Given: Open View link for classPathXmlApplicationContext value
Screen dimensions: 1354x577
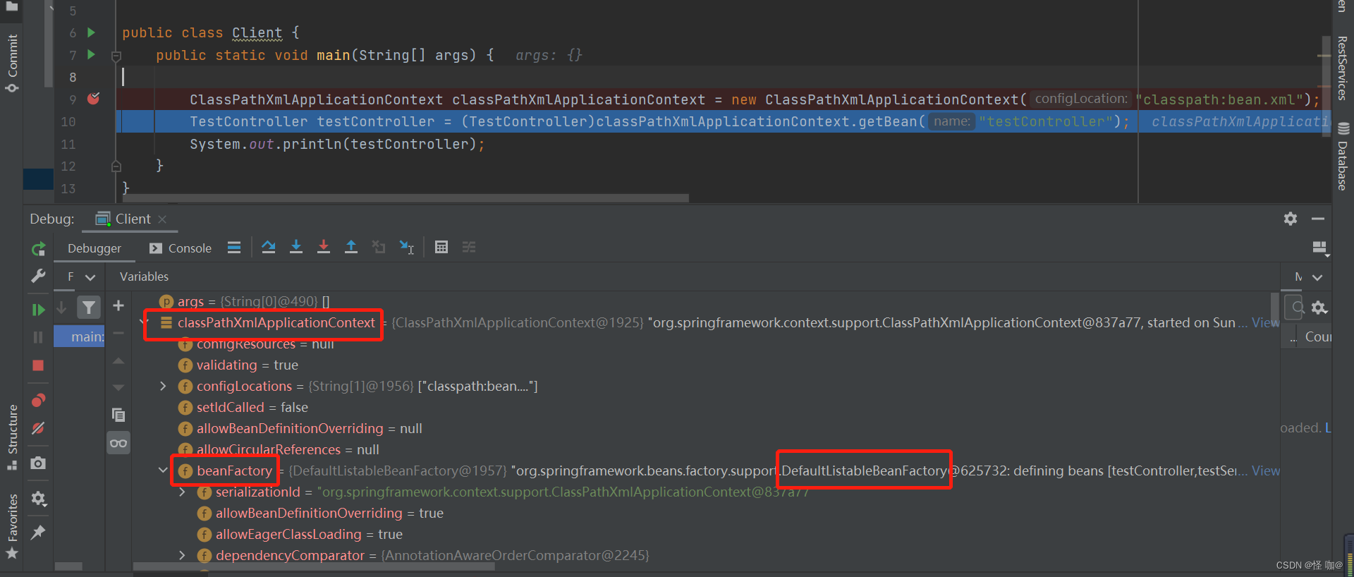Looking at the screenshot, I should [x=1265, y=322].
